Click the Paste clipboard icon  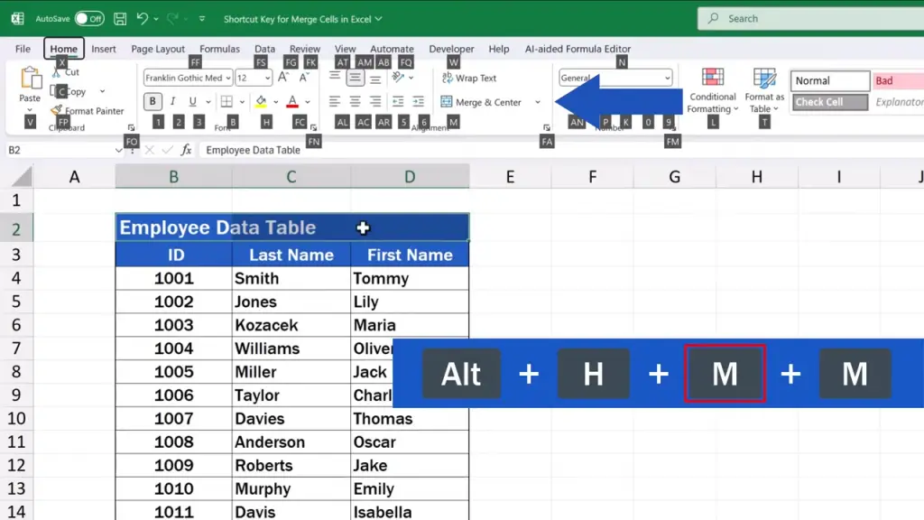[30, 79]
